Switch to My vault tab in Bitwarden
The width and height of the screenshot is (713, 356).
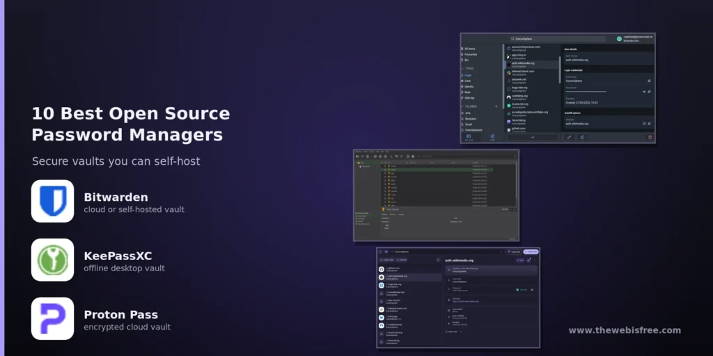point(469,137)
